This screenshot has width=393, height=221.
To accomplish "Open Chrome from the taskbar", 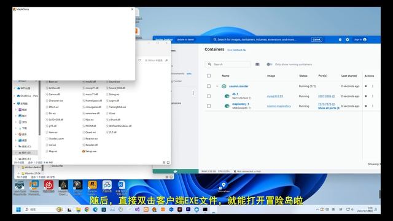I will click(87, 209).
